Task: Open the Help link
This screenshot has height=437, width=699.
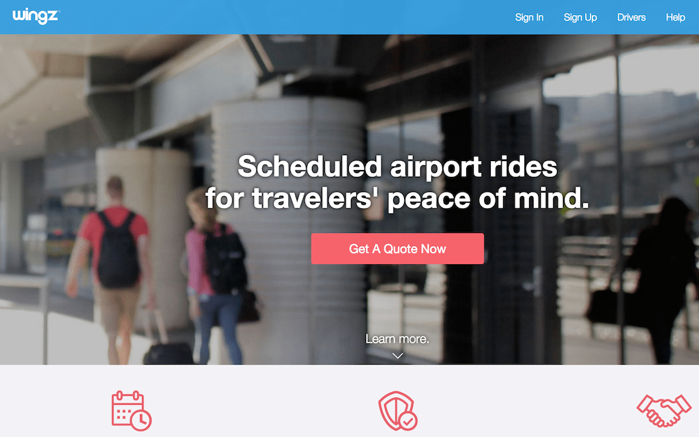Action: pos(675,17)
